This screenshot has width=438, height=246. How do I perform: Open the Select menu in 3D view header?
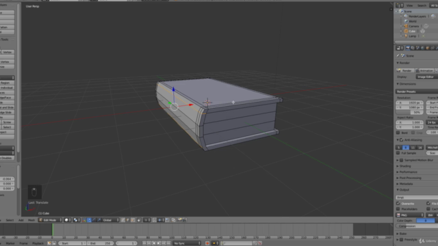point(10,220)
